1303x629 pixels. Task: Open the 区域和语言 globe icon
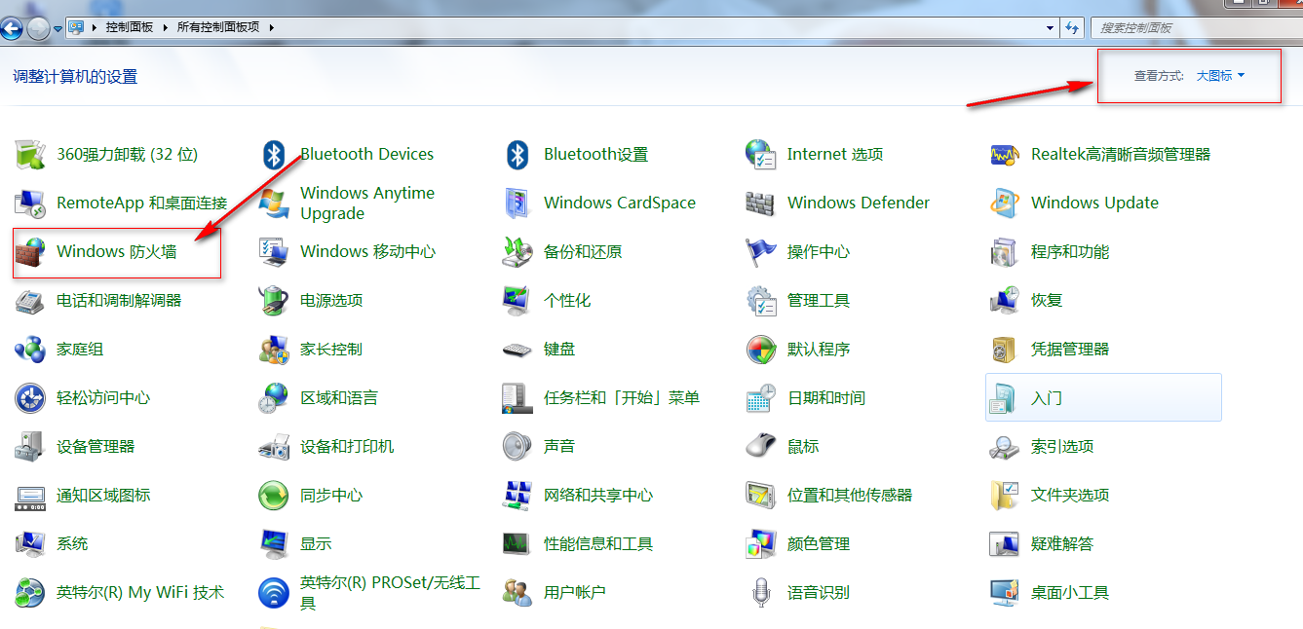pyautogui.click(x=274, y=397)
